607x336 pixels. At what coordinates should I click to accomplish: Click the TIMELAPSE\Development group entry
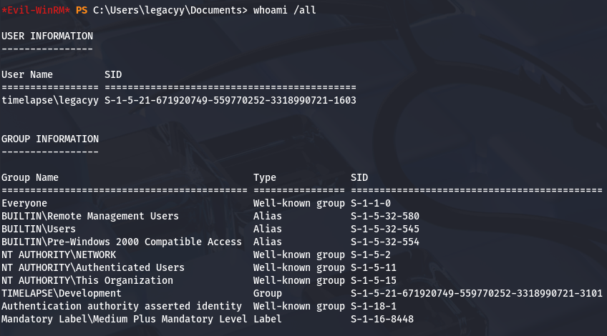[62, 293]
